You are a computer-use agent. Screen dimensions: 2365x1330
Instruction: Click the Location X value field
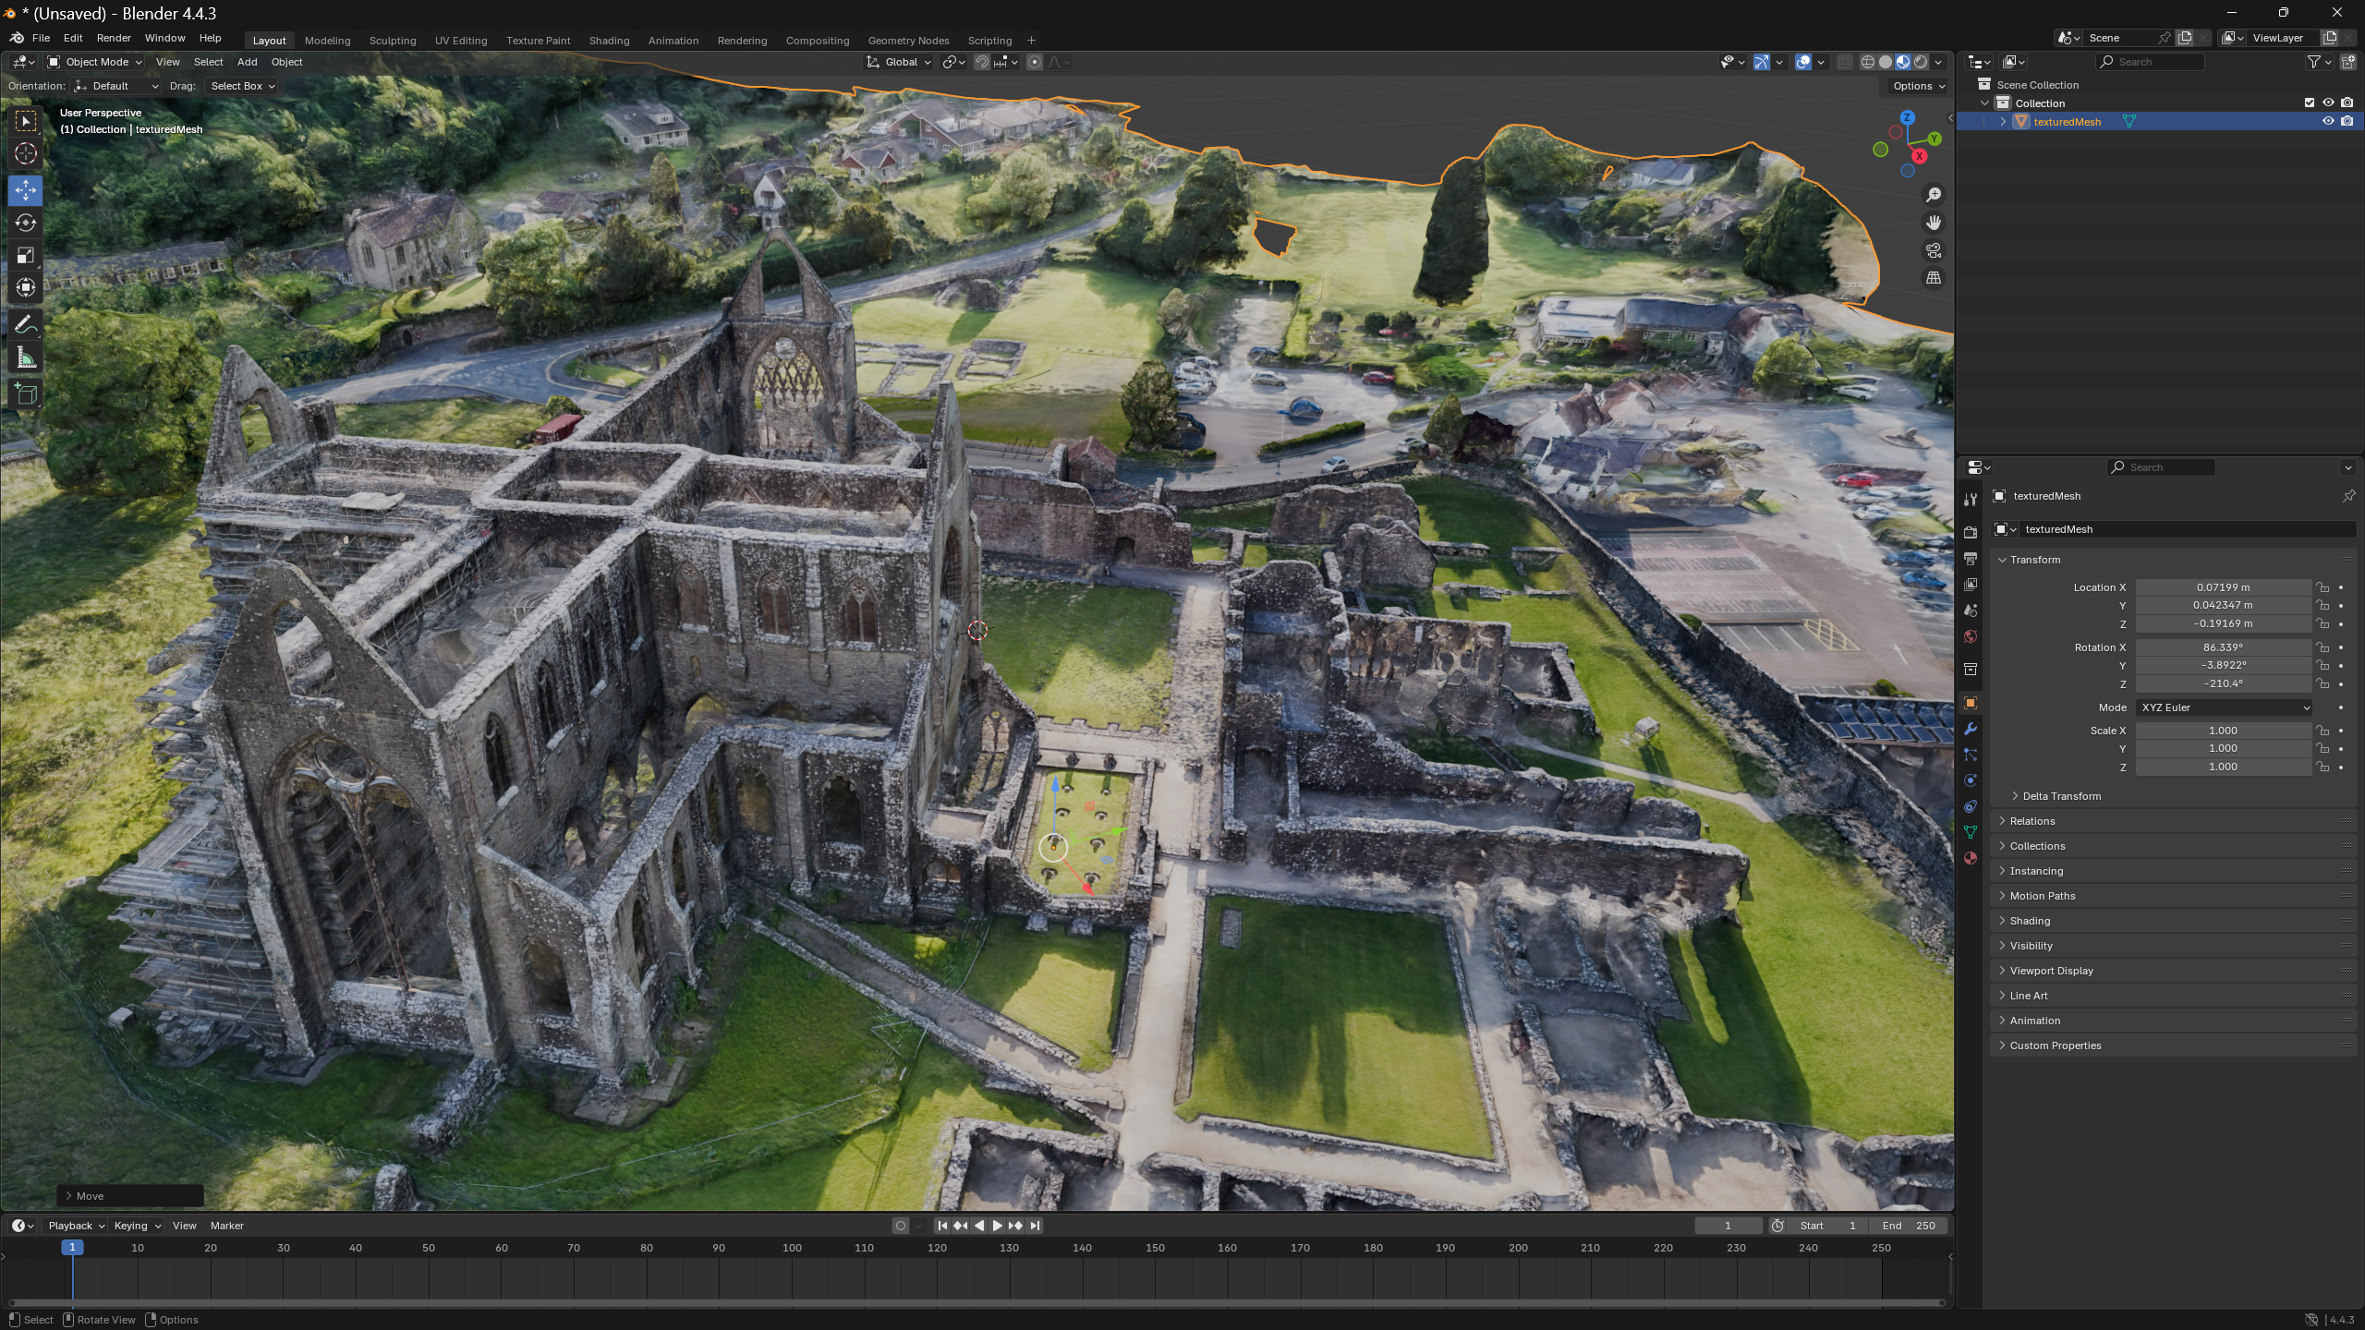(2223, 587)
